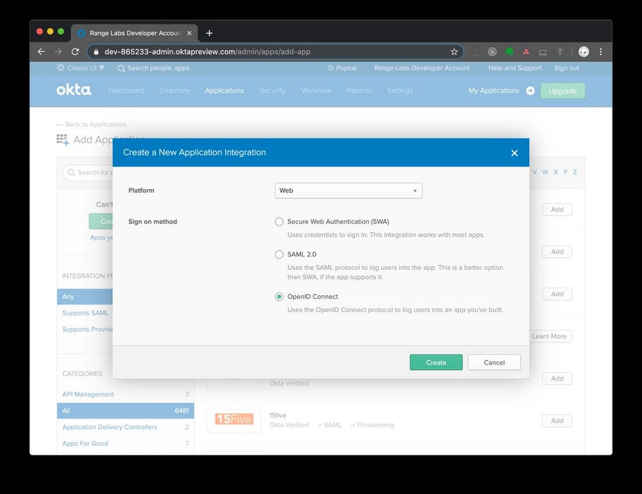Screen dimensions: 642x494
Task: Click the Upgrade button
Action: point(562,91)
